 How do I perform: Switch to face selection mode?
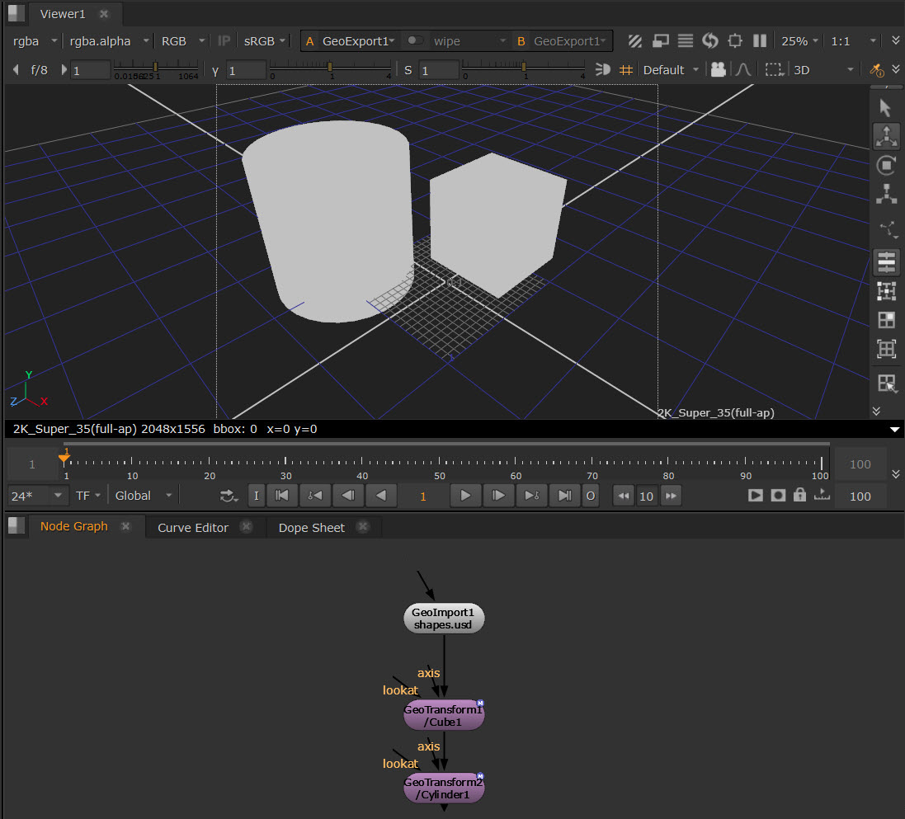coord(887,320)
